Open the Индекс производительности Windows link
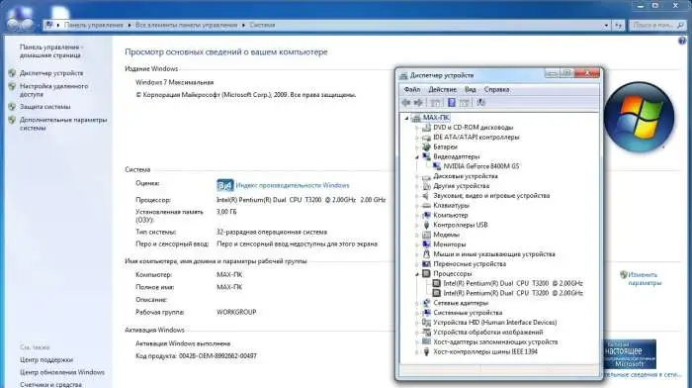This screenshot has height=388, width=692. click(x=293, y=185)
